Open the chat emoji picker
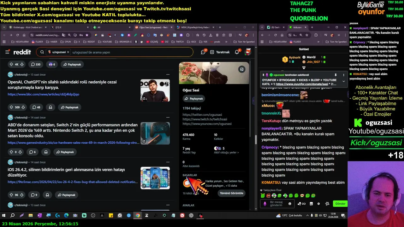404x227 pixels. coord(290,204)
